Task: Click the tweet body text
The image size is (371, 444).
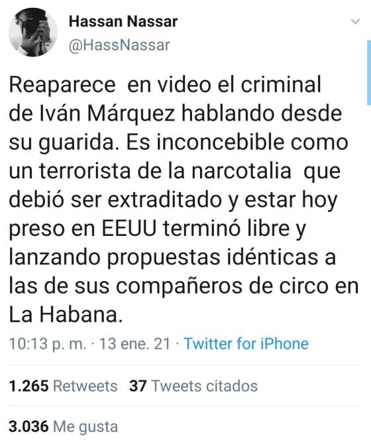Action: point(184,199)
